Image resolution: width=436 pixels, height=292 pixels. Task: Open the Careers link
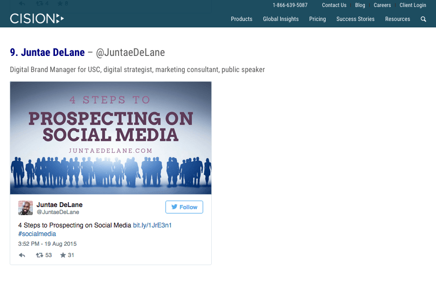pos(382,5)
